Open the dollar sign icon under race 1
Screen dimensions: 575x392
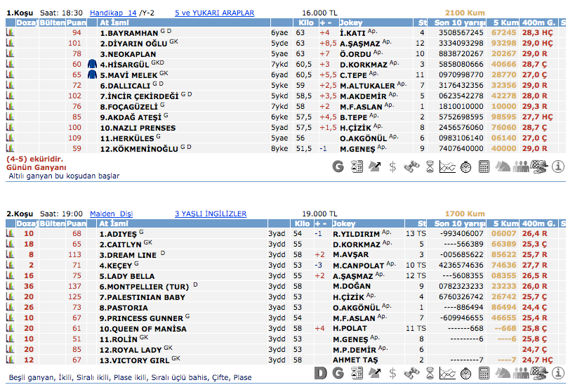(392, 167)
